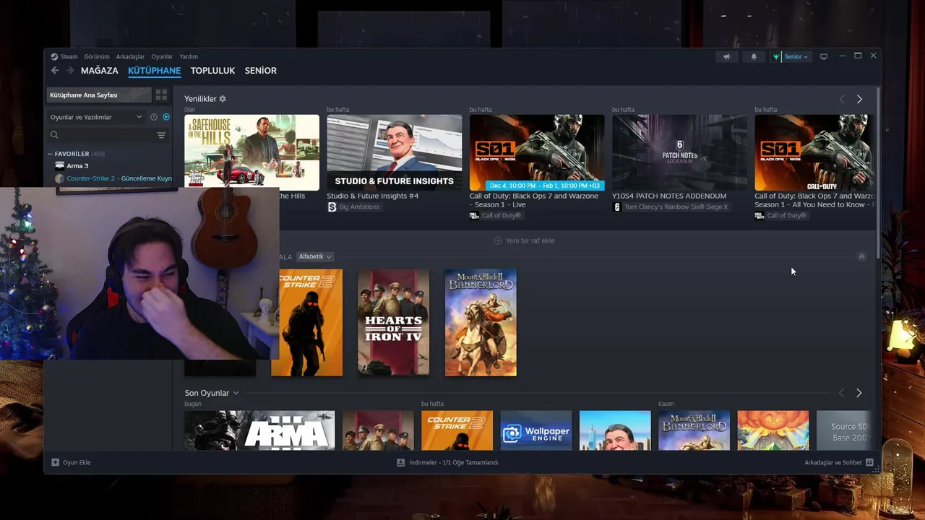Switch to Big Picture mode icon
The height and width of the screenshot is (520, 925).
tap(823, 56)
